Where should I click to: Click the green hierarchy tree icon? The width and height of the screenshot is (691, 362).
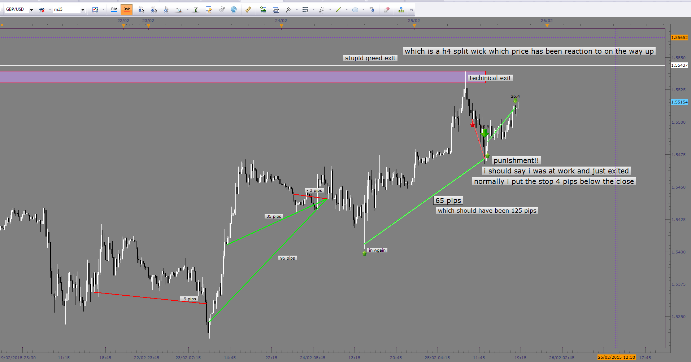point(401,10)
